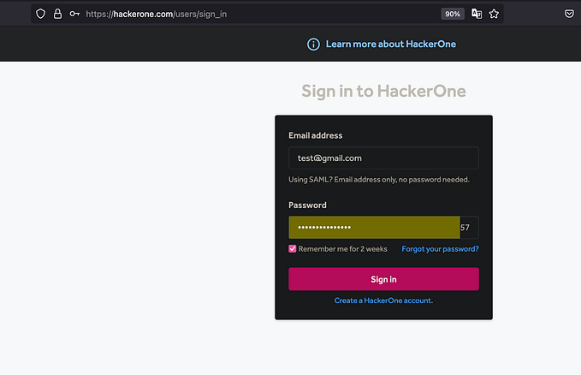Open Create a HackerOne account link

[x=383, y=301]
